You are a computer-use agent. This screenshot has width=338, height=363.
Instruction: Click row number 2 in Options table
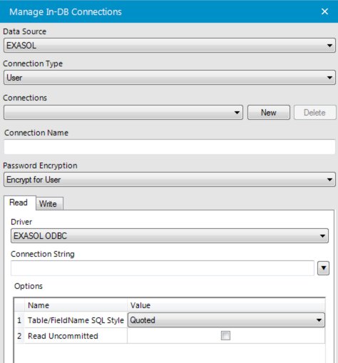tap(19, 336)
